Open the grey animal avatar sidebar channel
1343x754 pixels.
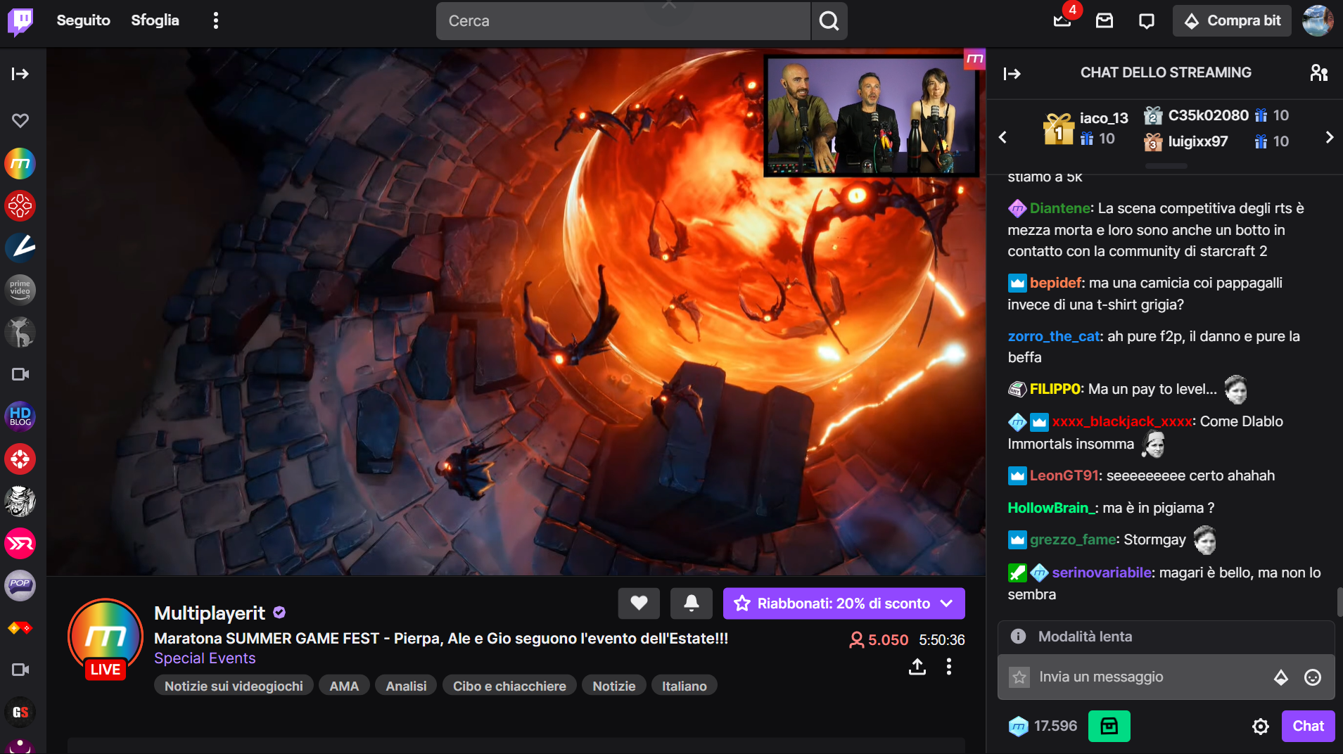[20, 332]
